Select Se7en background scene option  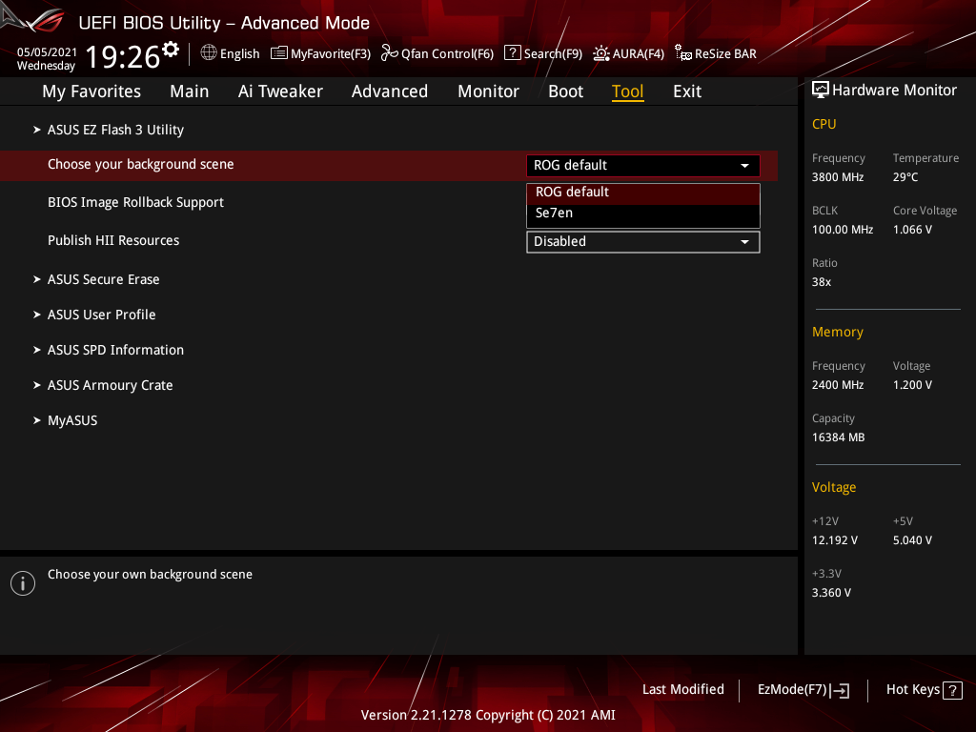click(643, 213)
